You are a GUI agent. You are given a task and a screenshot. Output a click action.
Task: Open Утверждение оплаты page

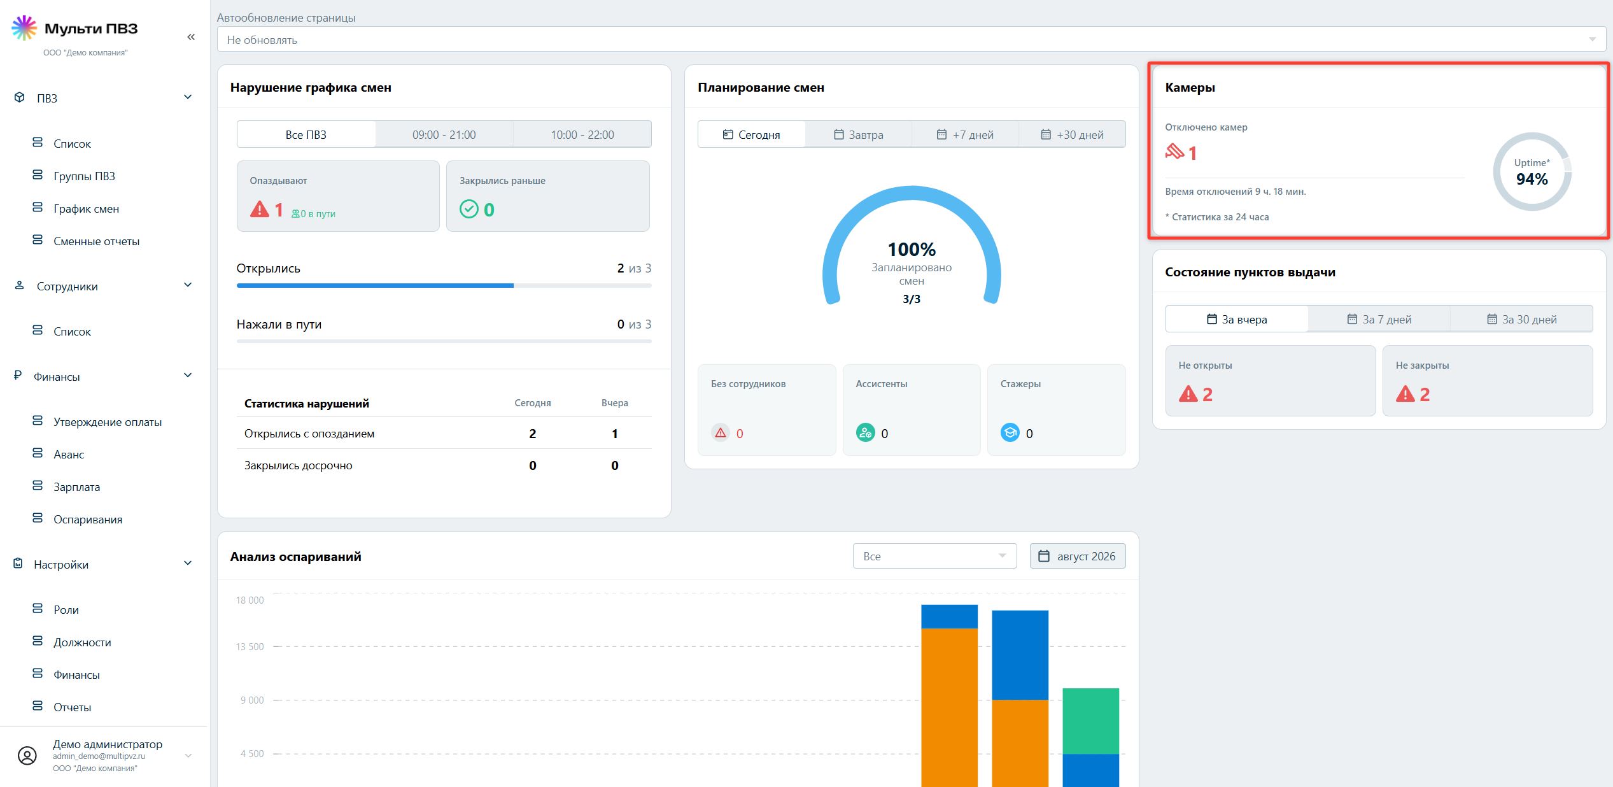point(108,422)
